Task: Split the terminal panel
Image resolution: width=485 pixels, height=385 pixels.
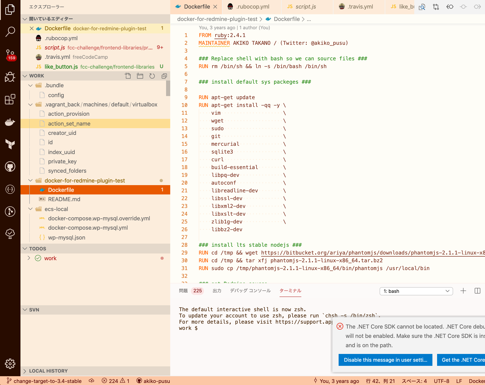Action: tap(477, 291)
